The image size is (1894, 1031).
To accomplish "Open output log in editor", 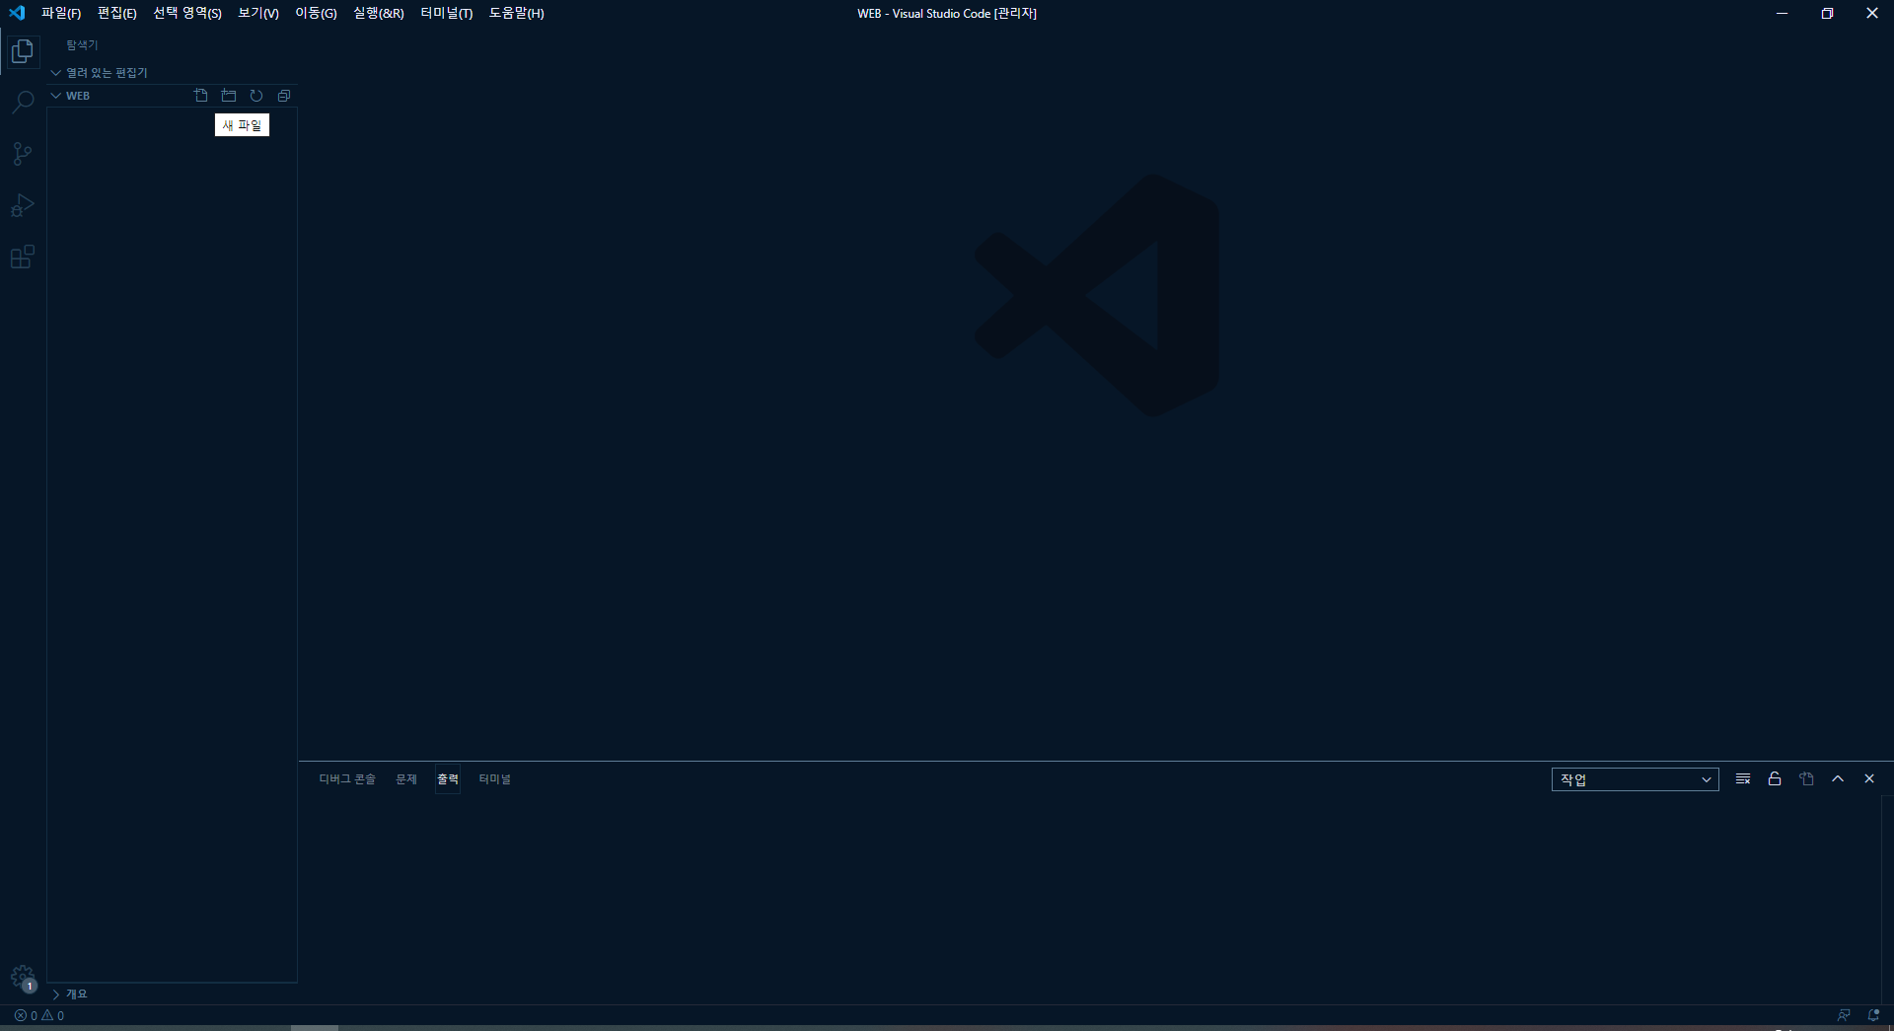I will [1806, 778].
